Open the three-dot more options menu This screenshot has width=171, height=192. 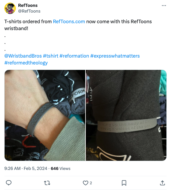(164, 5)
